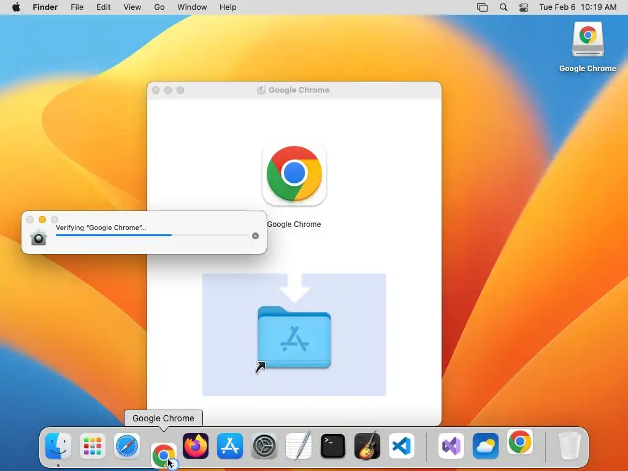The image size is (628, 471).
Task: Close the Google Chrome disk image window
Action: (156, 90)
